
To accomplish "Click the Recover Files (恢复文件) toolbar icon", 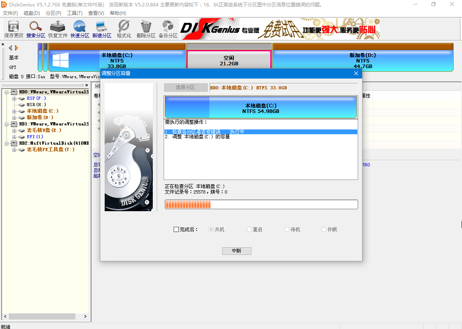I will 58,29.
